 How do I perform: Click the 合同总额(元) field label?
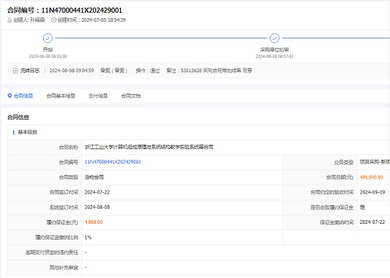[x=340, y=177]
